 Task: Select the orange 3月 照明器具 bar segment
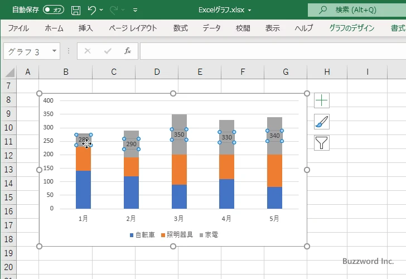pyautogui.click(x=179, y=170)
